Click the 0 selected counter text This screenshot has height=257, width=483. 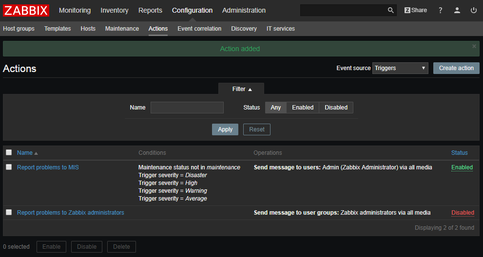point(16,247)
